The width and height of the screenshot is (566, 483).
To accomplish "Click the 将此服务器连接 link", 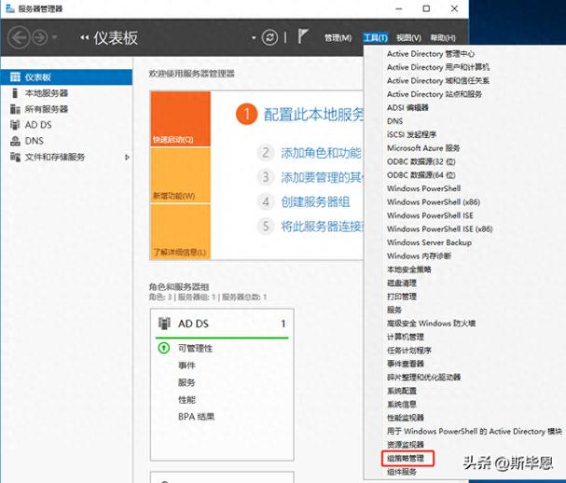I will point(323,227).
